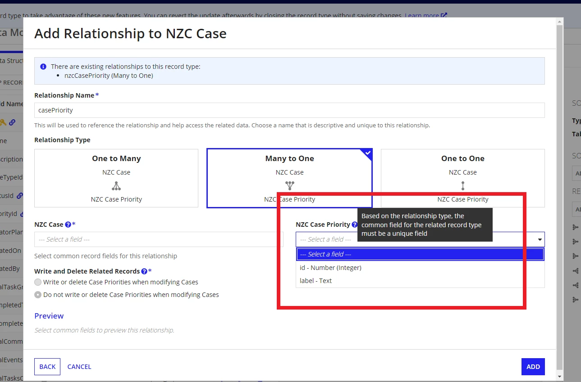This screenshot has width=581, height=382.
Task: Click 'nzcCasePriority (Many to One)' existing relationship text
Action: point(109,76)
